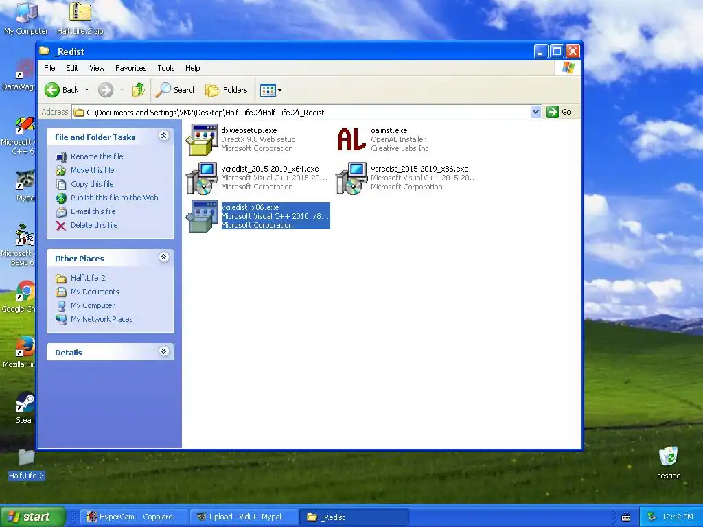Expand the Details panel
The width and height of the screenshot is (703, 527).
pos(163,351)
